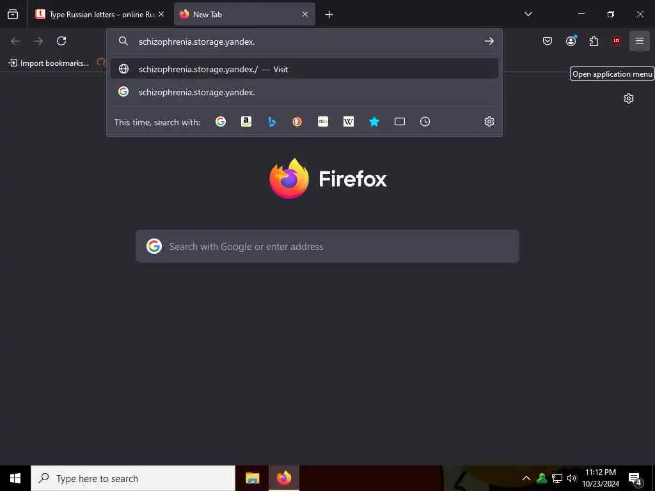
Task: Search this time with DuckDuckGo
Action: (297, 121)
